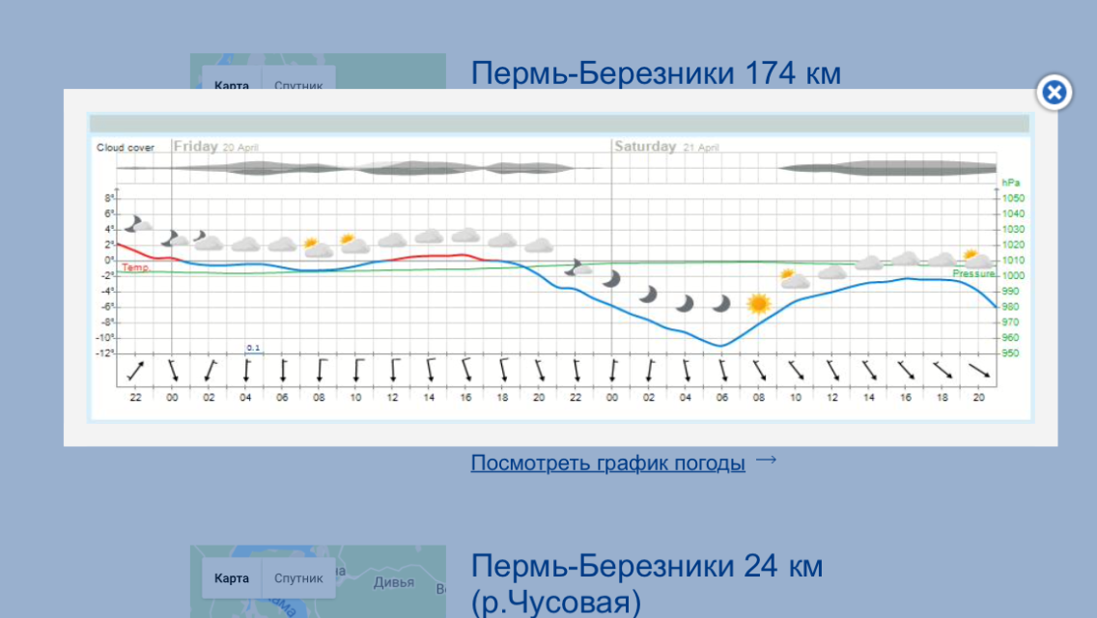
Task: Click the red Temp label on chart
Action: tap(135, 267)
